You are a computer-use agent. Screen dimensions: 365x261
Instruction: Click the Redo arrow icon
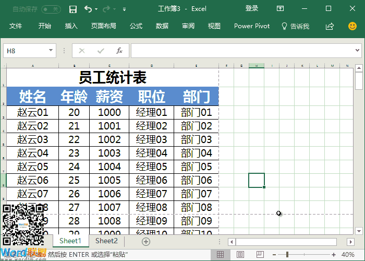pyautogui.click(x=106, y=9)
